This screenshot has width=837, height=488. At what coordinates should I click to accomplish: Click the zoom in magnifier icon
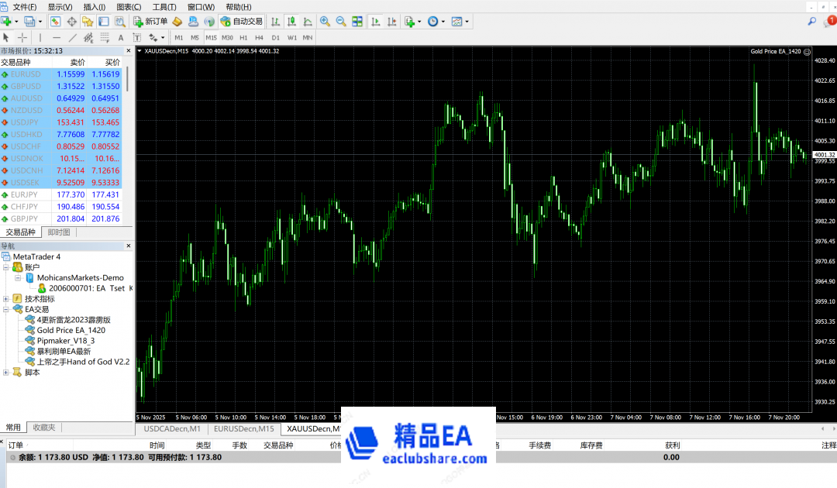(x=325, y=22)
